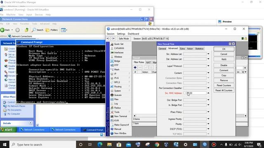Open Google Chrome from Windows taskbar
The height and width of the screenshot is (148, 264).
coord(157,144)
